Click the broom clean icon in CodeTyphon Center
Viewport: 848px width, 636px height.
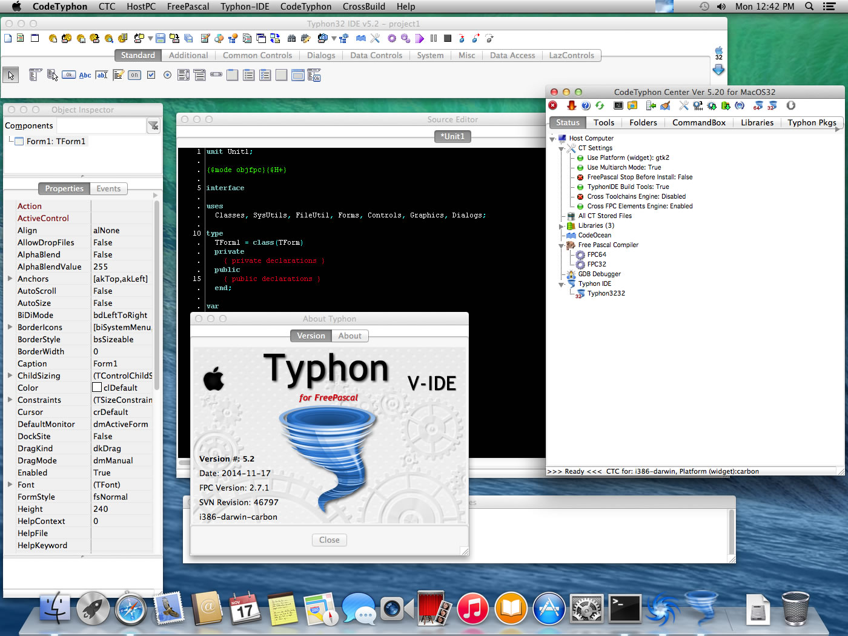click(x=665, y=105)
